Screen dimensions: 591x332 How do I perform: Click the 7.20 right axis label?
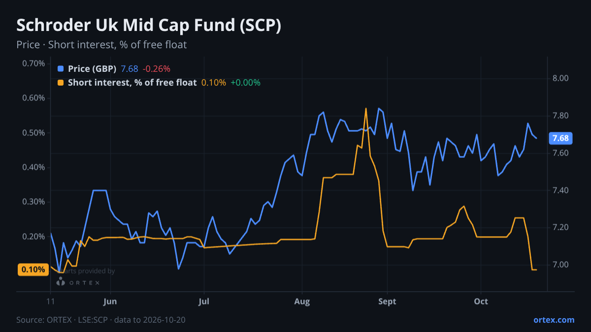coord(560,227)
